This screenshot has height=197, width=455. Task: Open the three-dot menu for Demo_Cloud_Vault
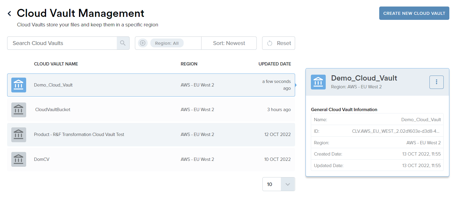(x=436, y=82)
